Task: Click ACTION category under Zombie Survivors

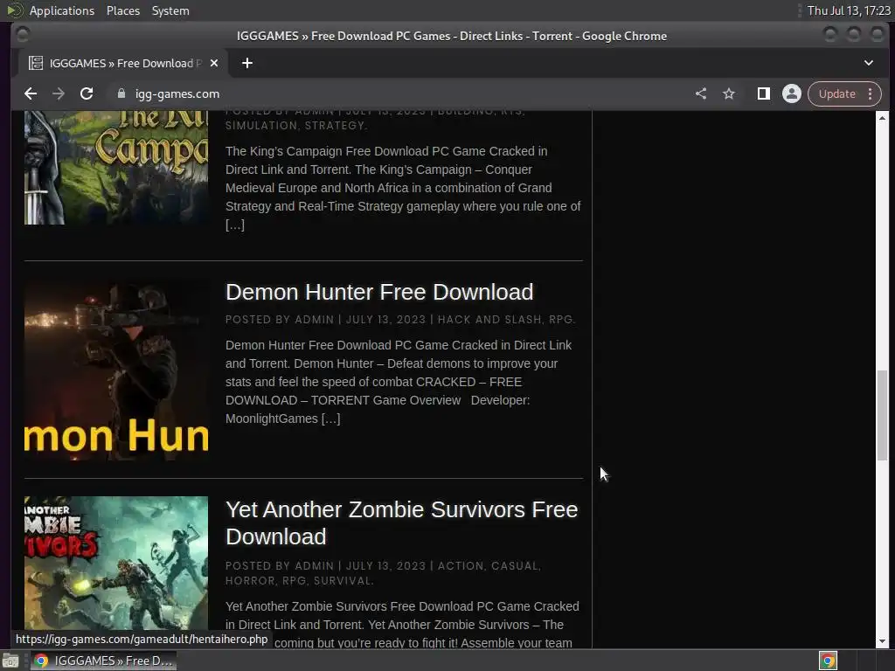Action: coord(461,566)
